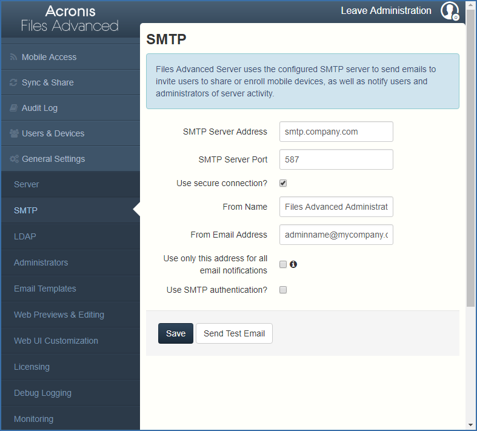This screenshot has height=431, width=477.
Task: Open the Users & Devices section
Action: (x=70, y=133)
